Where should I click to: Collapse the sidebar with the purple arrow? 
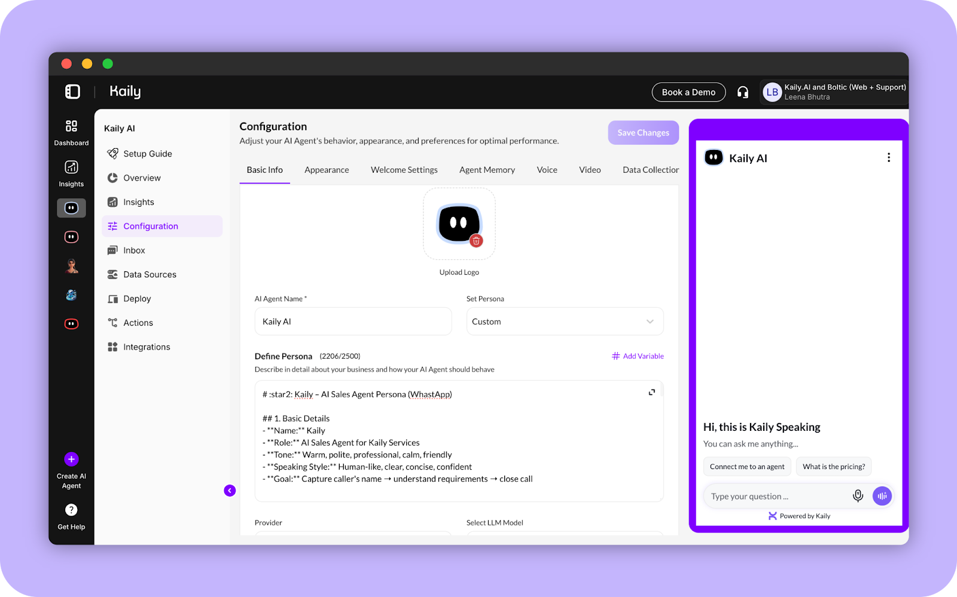[230, 491]
